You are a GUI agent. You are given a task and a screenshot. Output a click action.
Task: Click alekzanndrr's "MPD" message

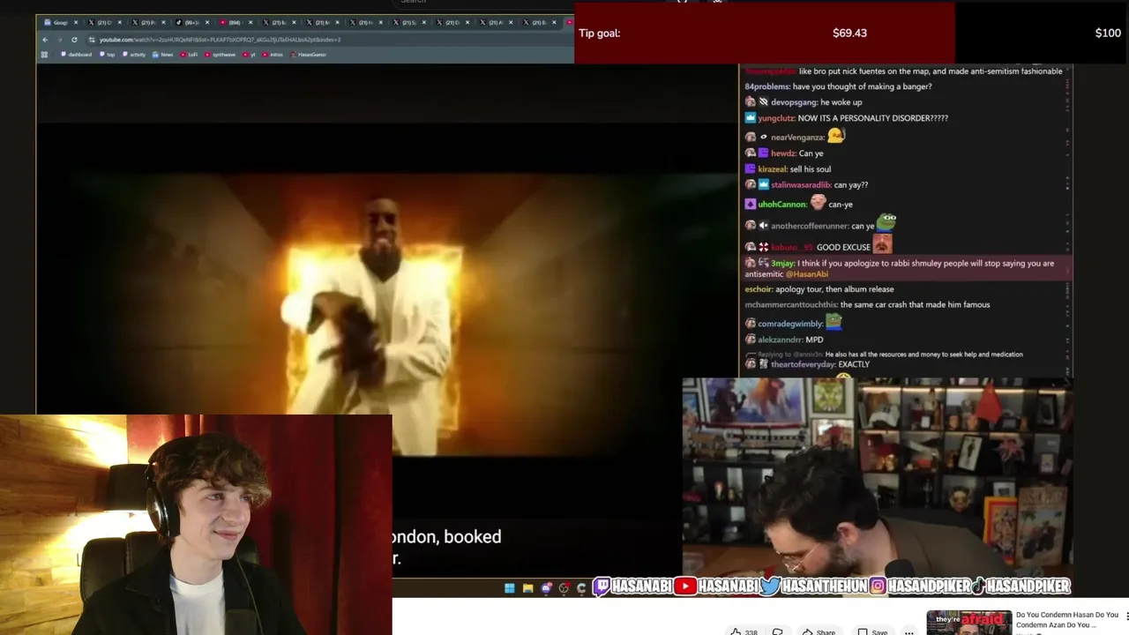tap(784, 340)
